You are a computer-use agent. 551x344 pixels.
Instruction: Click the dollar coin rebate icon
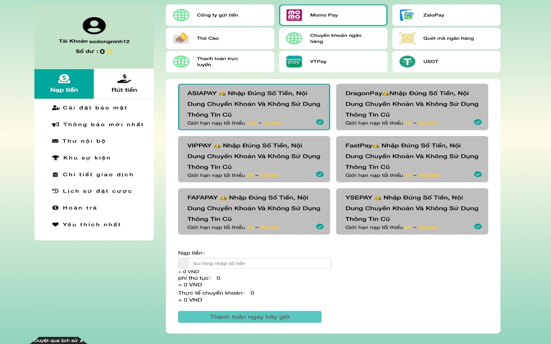point(55,208)
